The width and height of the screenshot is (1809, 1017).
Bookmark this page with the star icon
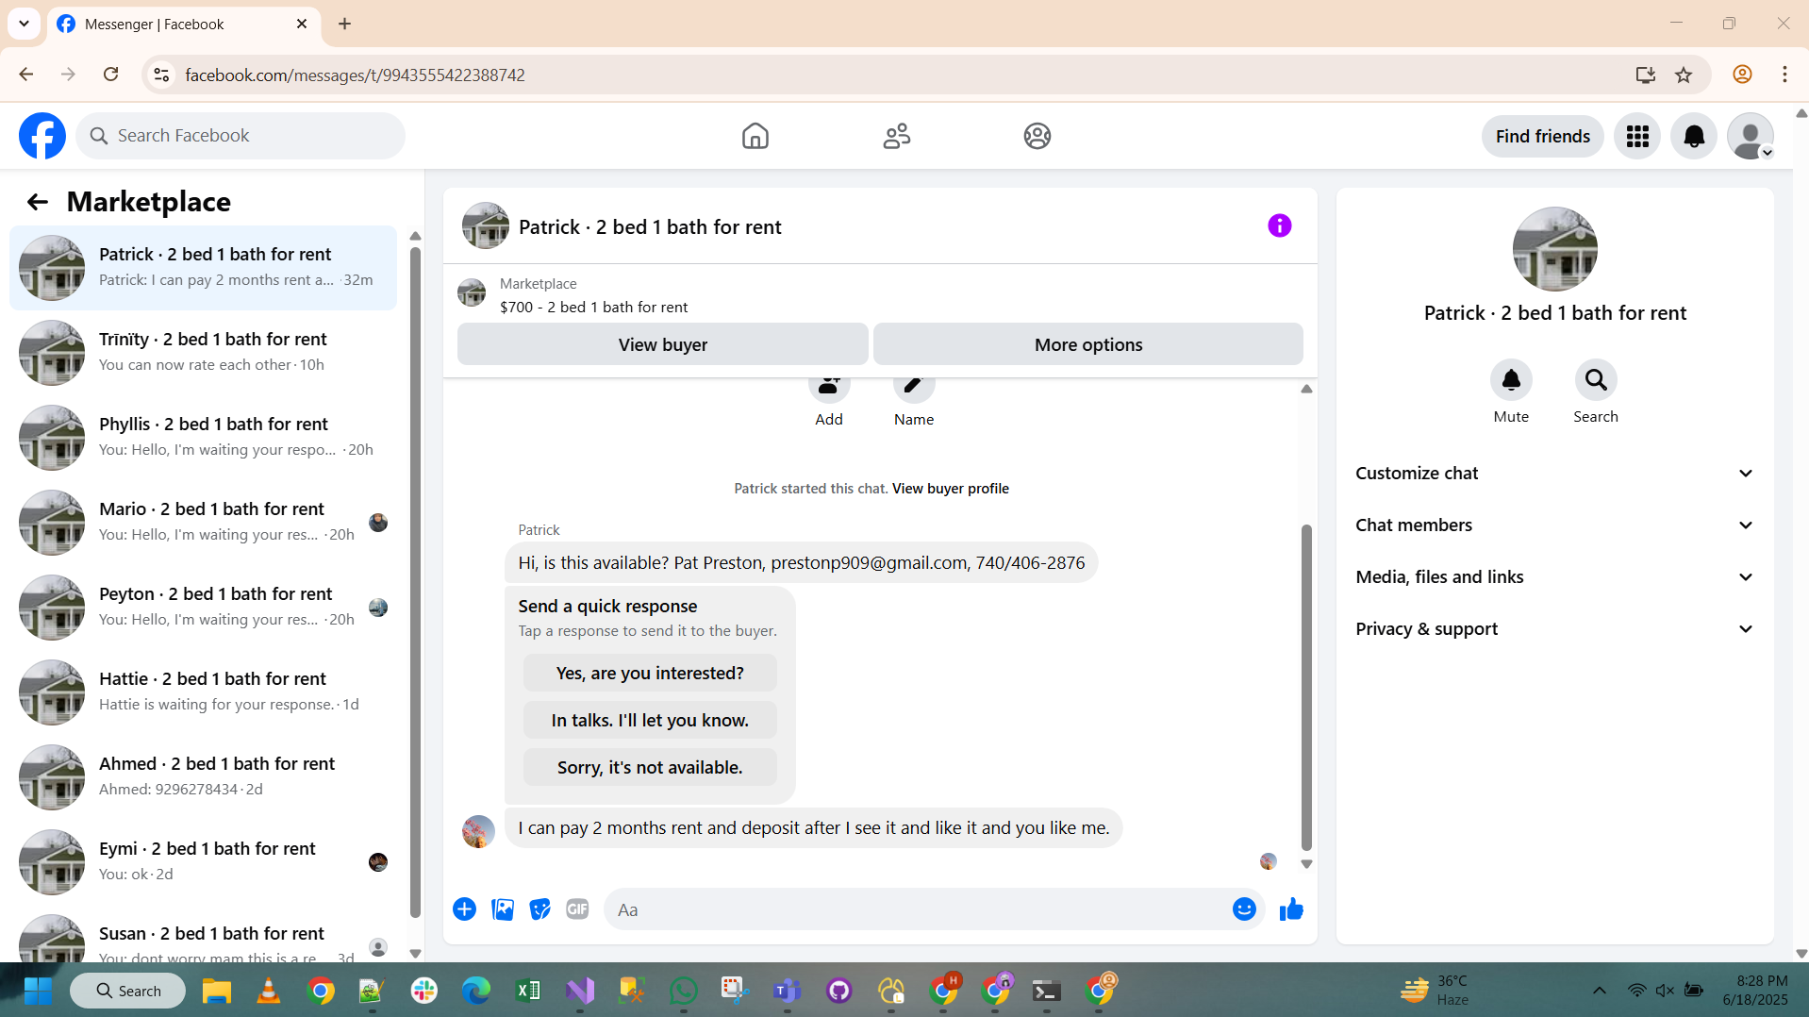1684,75
